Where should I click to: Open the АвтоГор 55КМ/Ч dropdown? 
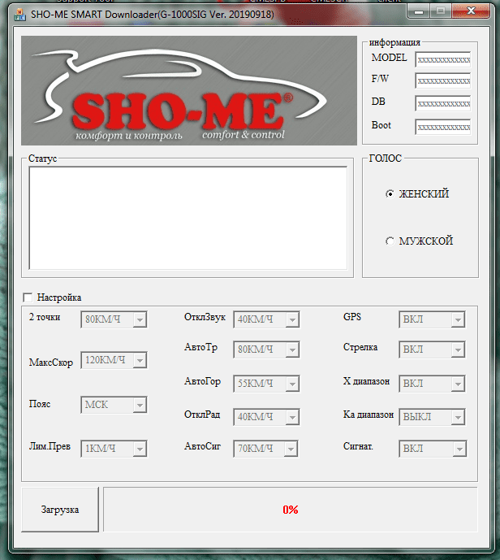point(266,384)
